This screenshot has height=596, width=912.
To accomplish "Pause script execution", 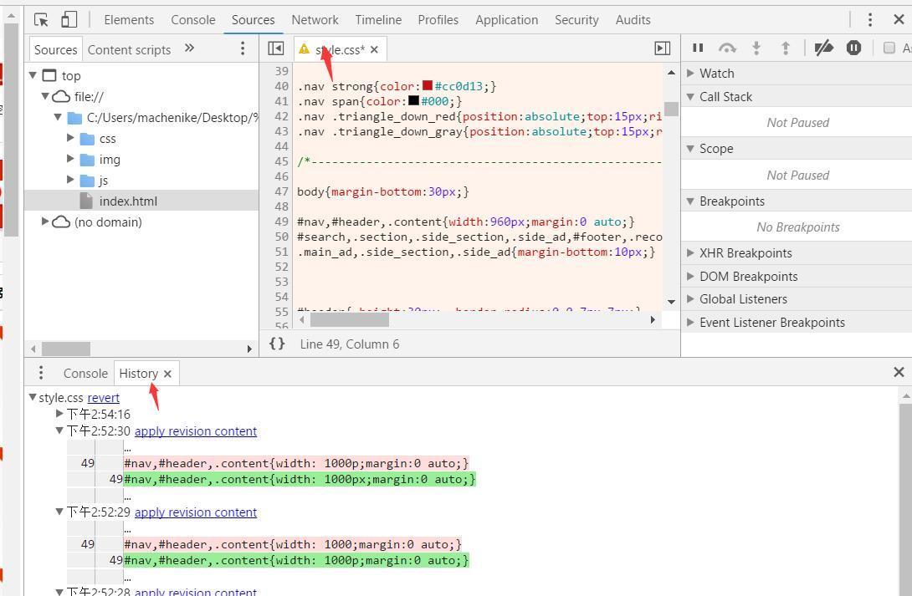I will coord(698,48).
